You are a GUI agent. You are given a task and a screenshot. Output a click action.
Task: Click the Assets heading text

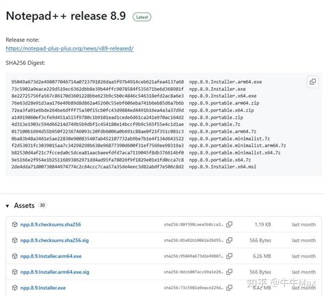coord(24,206)
